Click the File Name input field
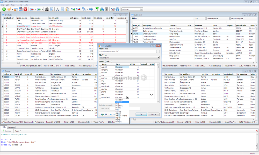 click(127, 51)
